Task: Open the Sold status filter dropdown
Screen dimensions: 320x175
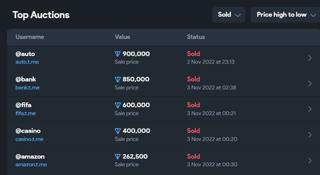Action: pyautogui.click(x=229, y=15)
